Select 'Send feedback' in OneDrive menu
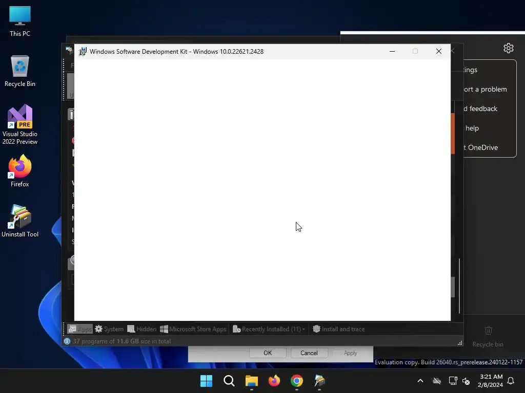525x393 pixels. pos(480,108)
